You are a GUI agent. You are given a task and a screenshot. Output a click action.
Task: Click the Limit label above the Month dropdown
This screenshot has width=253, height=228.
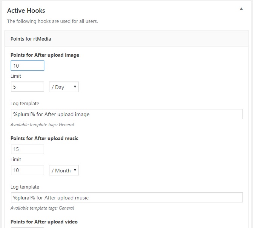pyautogui.click(x=16, y=159)
